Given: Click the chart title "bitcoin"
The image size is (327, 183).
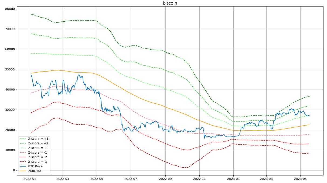Looking at the screenshot, I should (x=170, y=3).
